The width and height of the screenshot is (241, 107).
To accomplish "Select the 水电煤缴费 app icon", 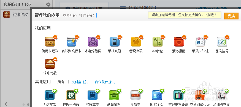I will coord(93,42).
